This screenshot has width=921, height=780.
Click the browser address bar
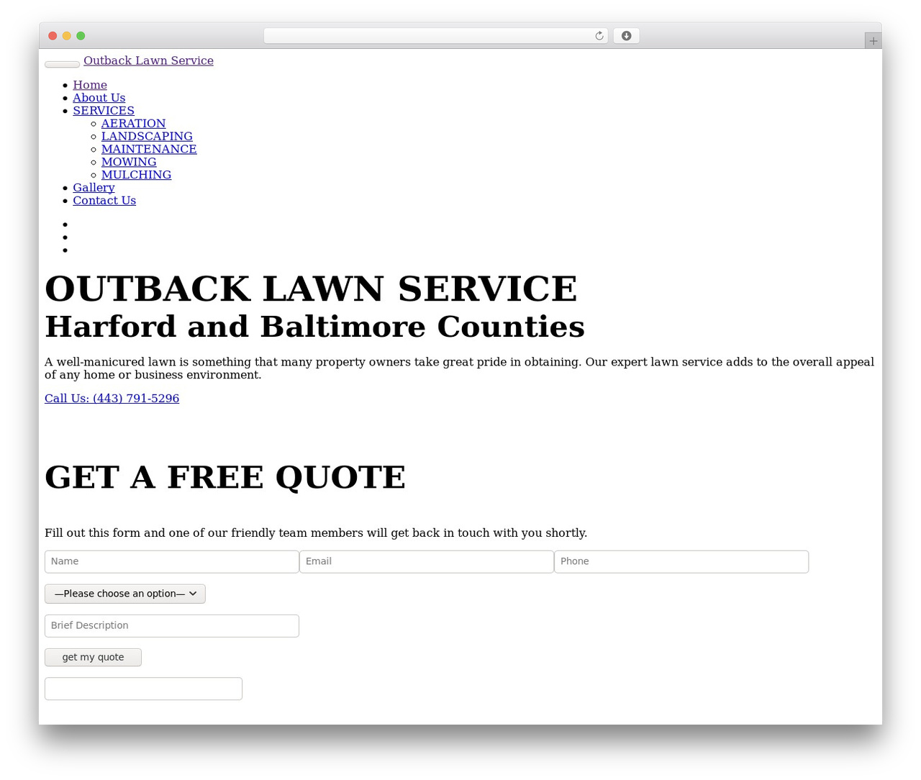click(435, 36)
